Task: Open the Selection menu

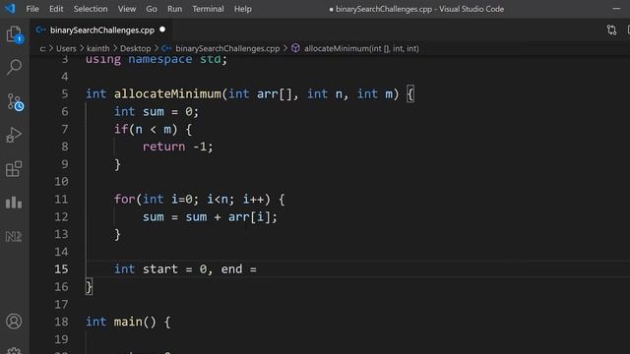Action: [x=91, y=9]
